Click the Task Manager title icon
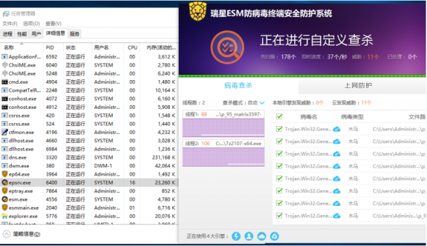 pyautogui.click(x=6, y=14)
